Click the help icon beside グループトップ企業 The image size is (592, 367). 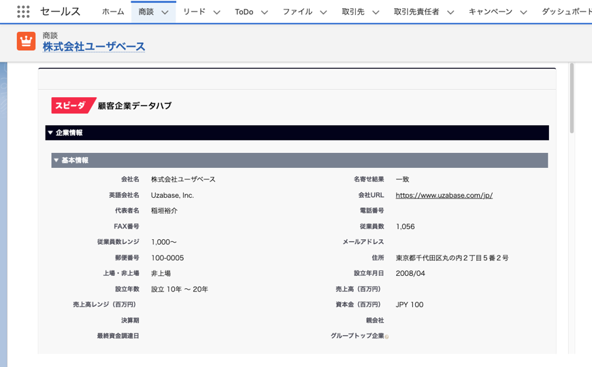387,336
